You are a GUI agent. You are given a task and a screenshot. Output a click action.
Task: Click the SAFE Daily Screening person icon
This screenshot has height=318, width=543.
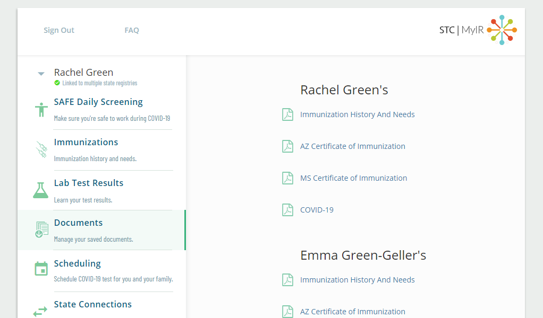[x=41, y=110]
